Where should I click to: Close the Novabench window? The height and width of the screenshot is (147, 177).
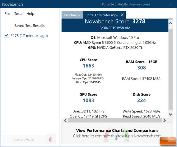coord(171,4)
